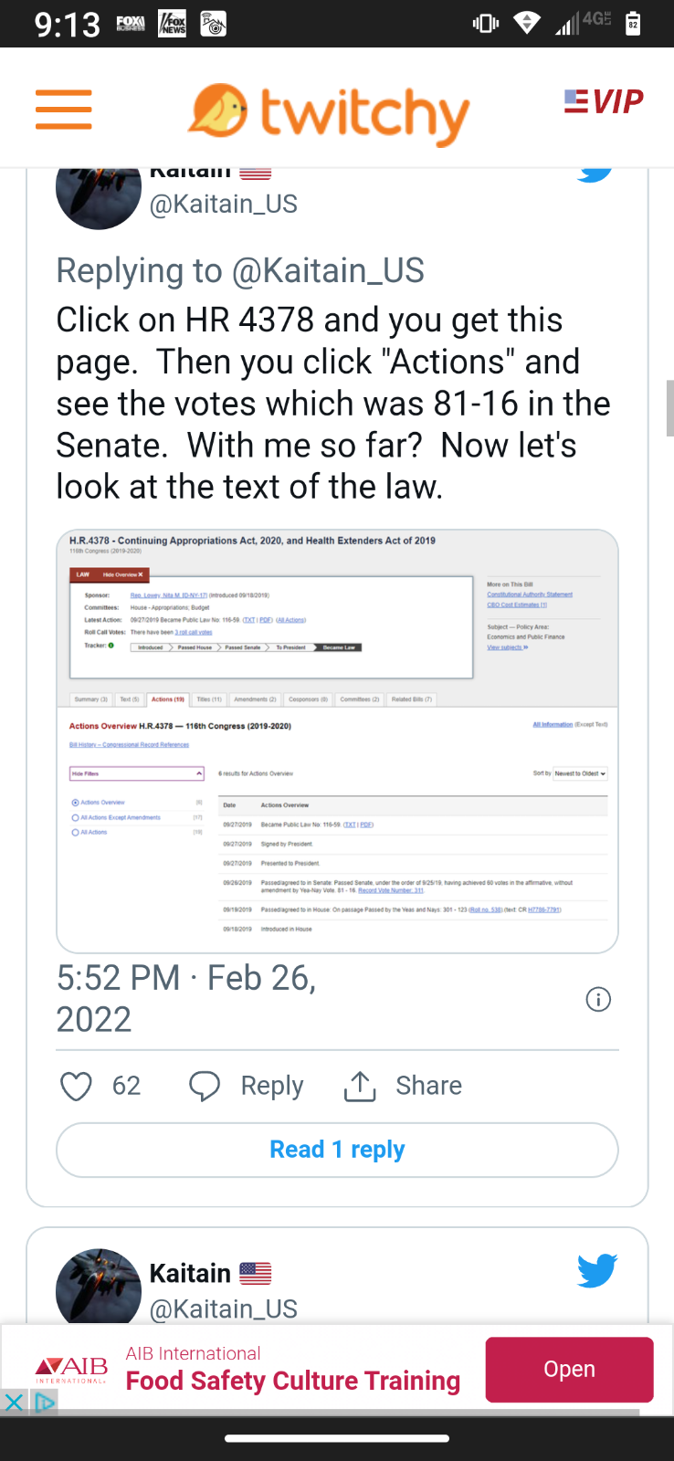Viewport: 674px width, 1461px height.
Task: Open tweet info circle icon
Action: coord(598,999)
